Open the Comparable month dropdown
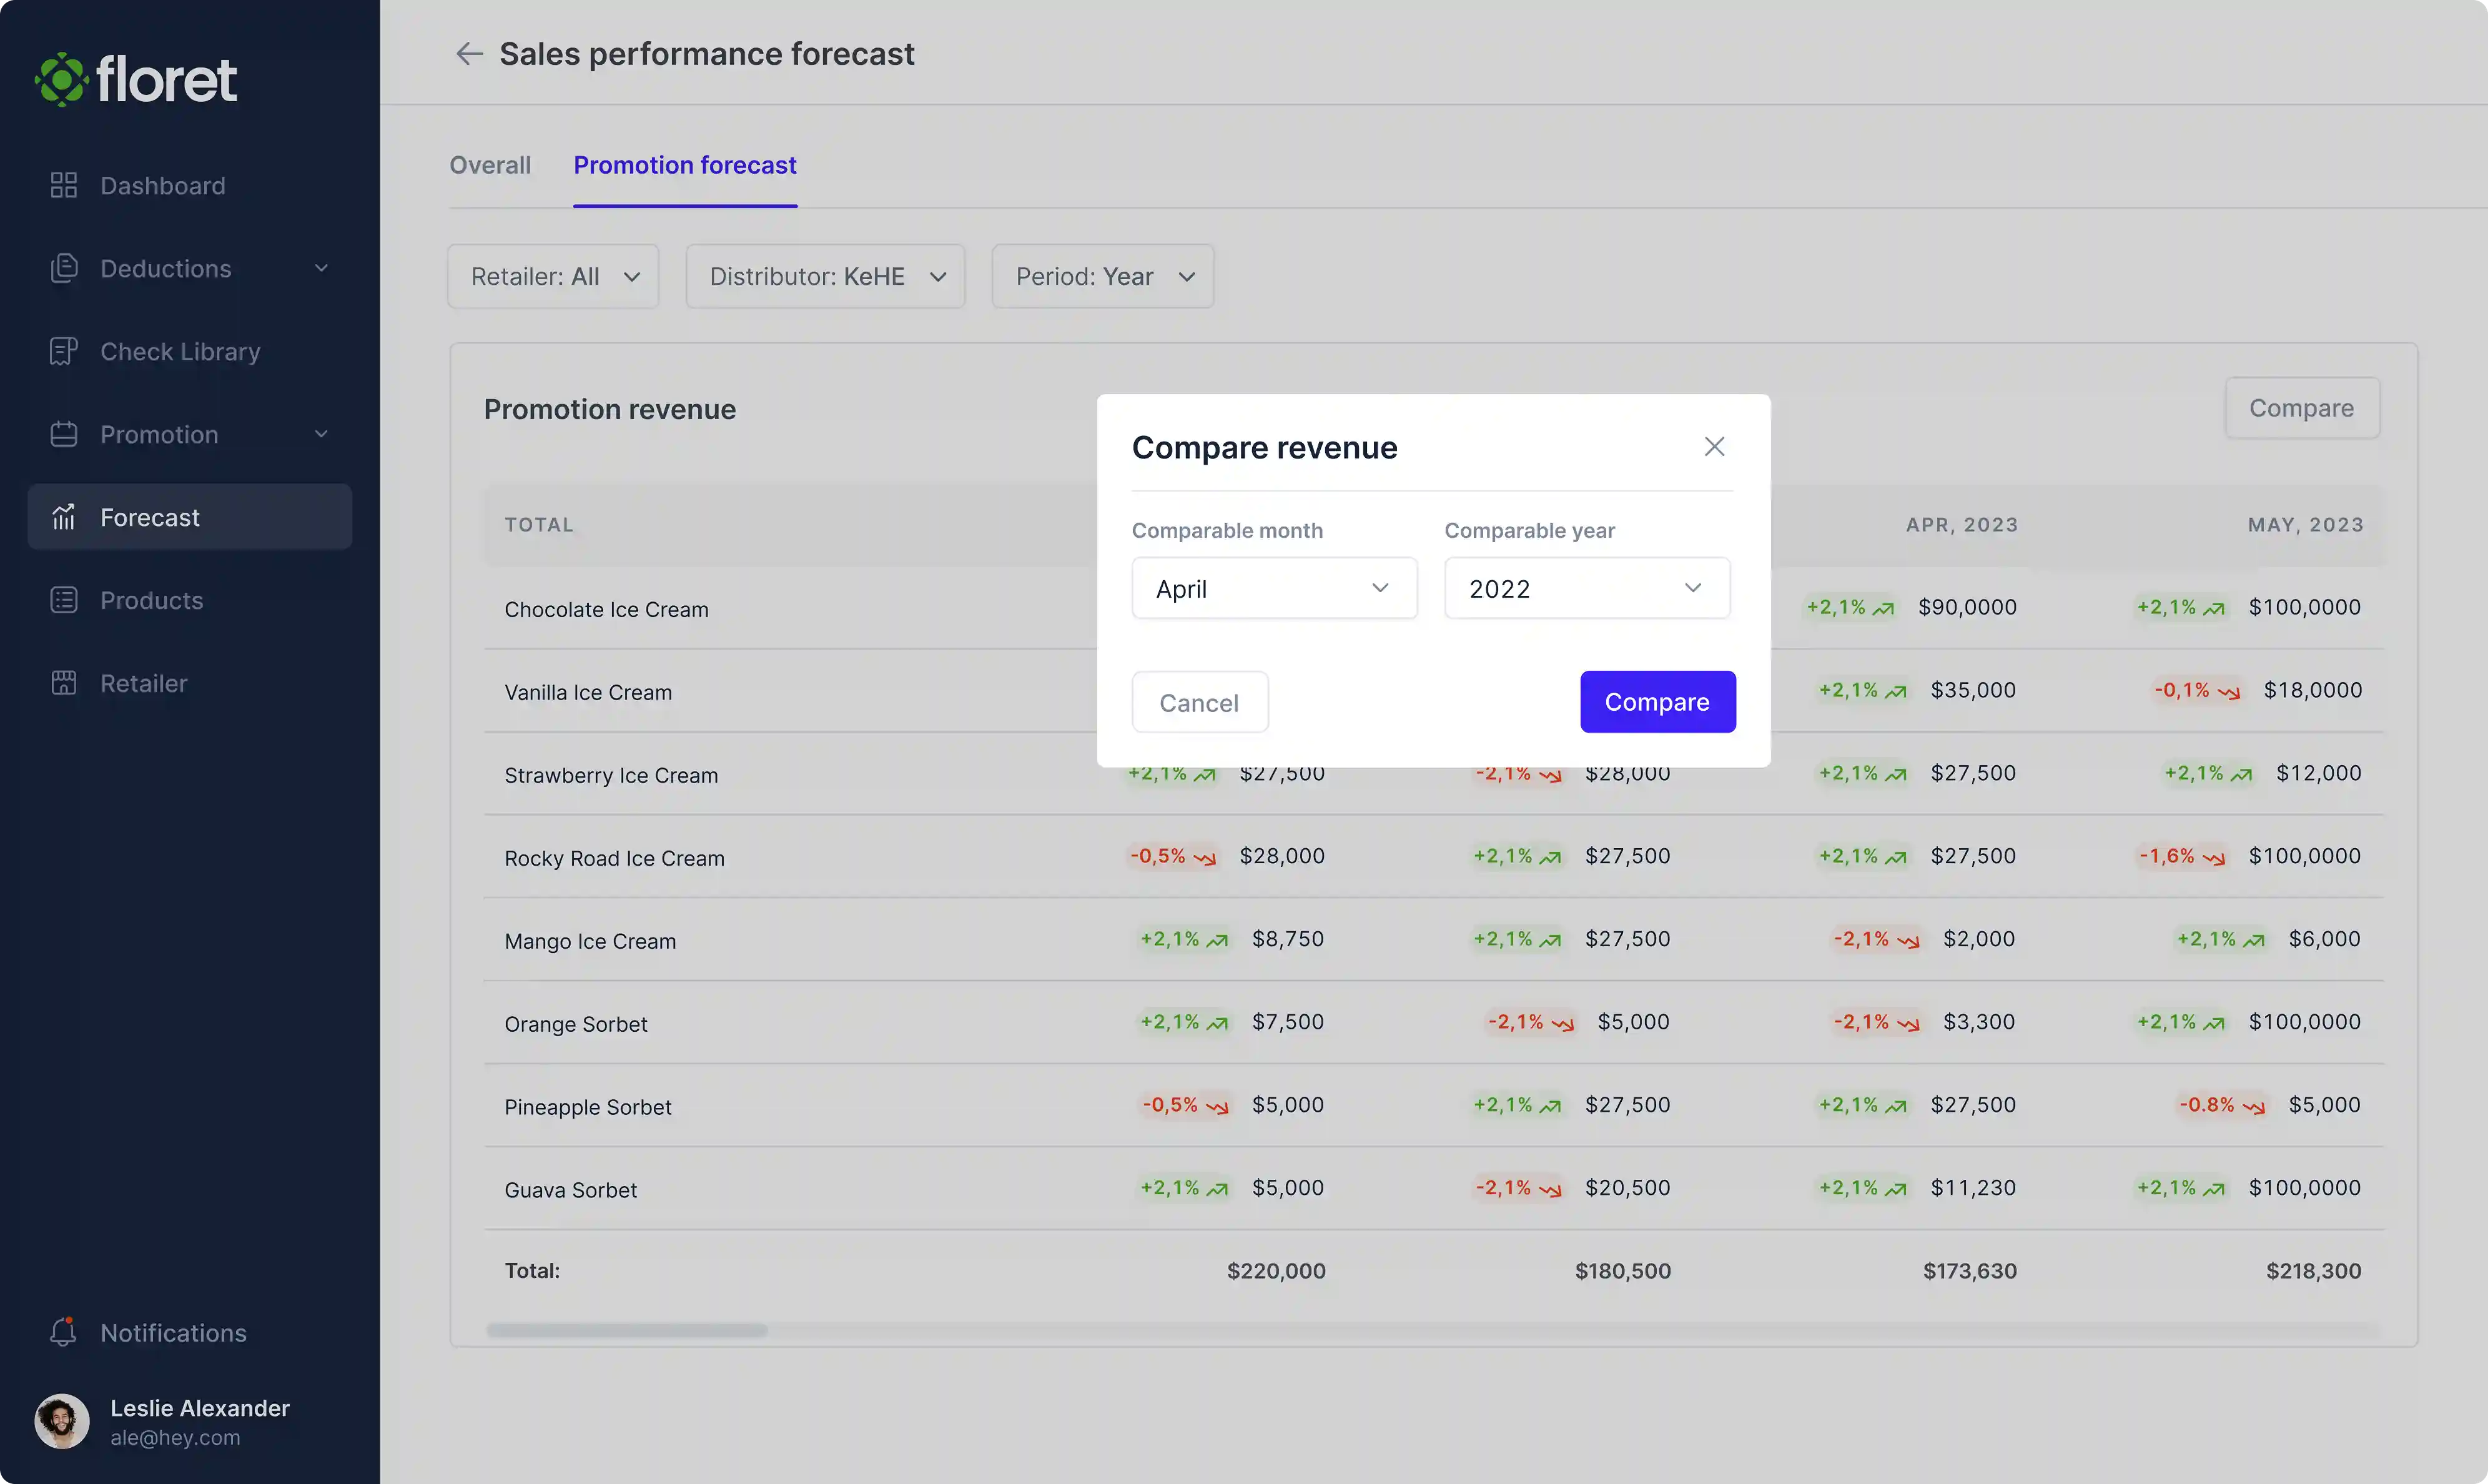 coord(1275,588)
